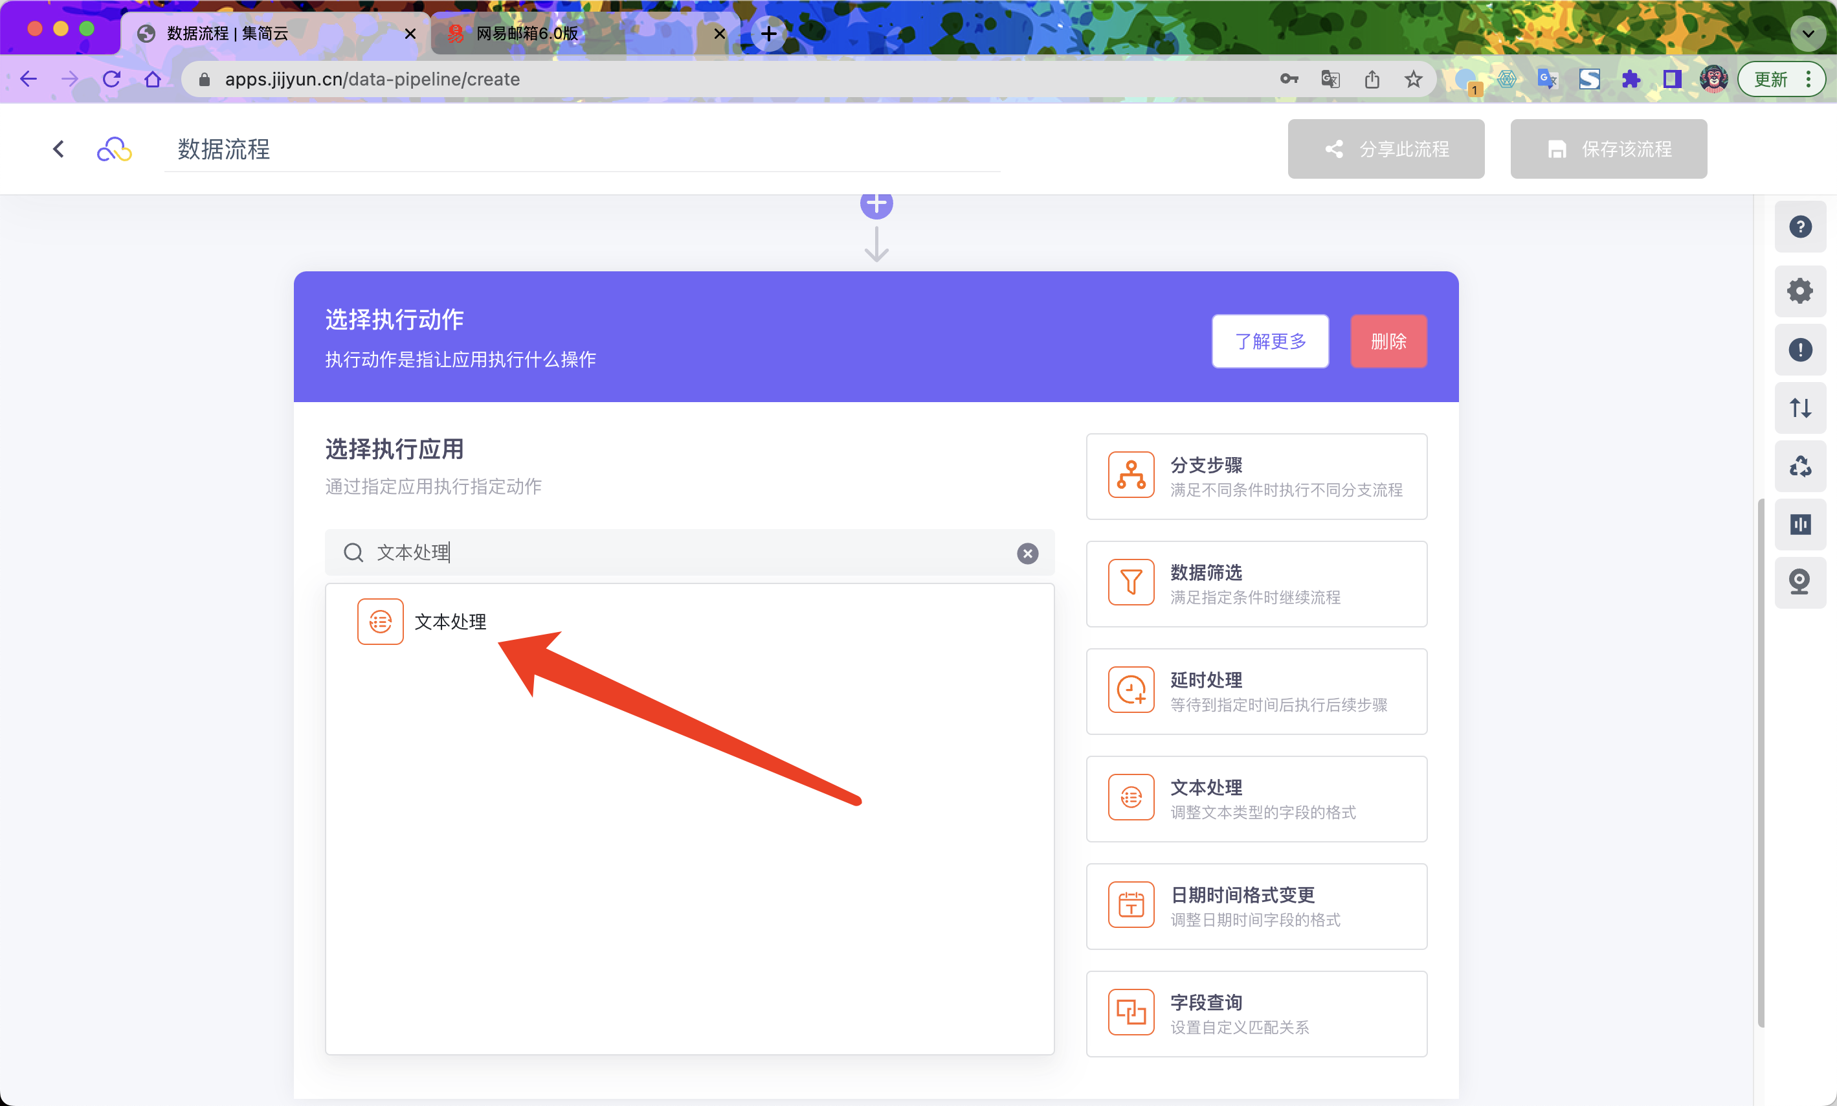
Task: Clear the search field with X icon
Action: (1027, 553)
